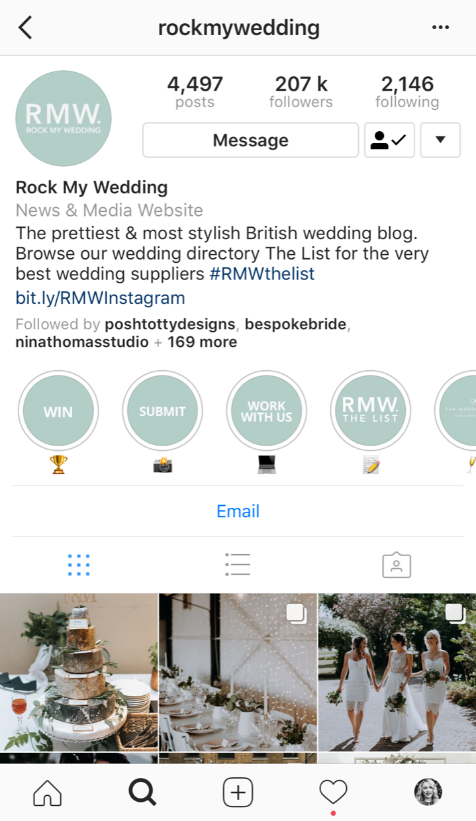Open bit.ly/RMWInstagram link
This screenshot has width=476, height=821.
coord(100,298)
